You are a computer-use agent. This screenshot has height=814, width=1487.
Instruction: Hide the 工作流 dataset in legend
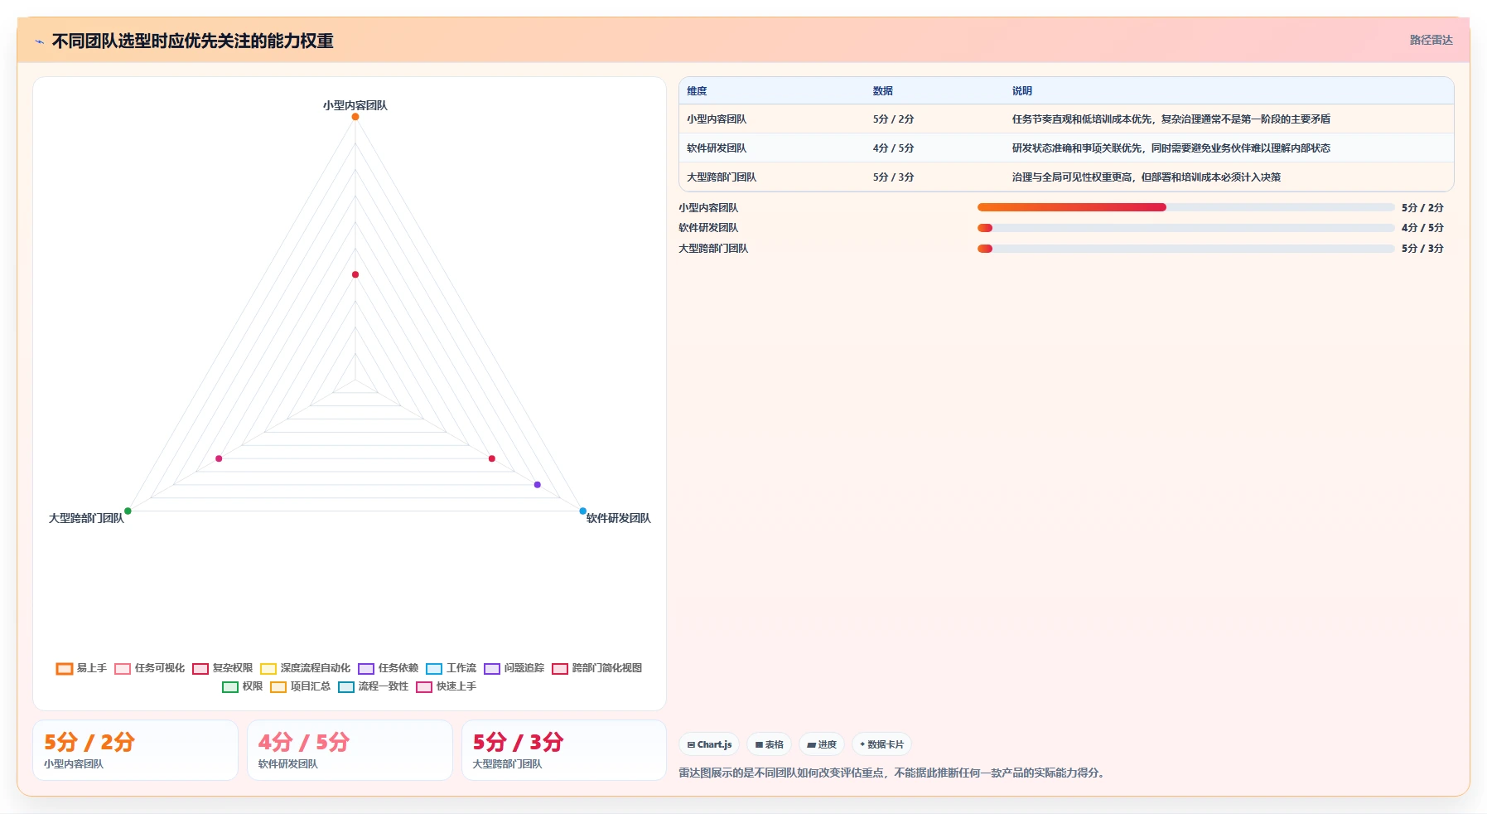tap(451, 668)
